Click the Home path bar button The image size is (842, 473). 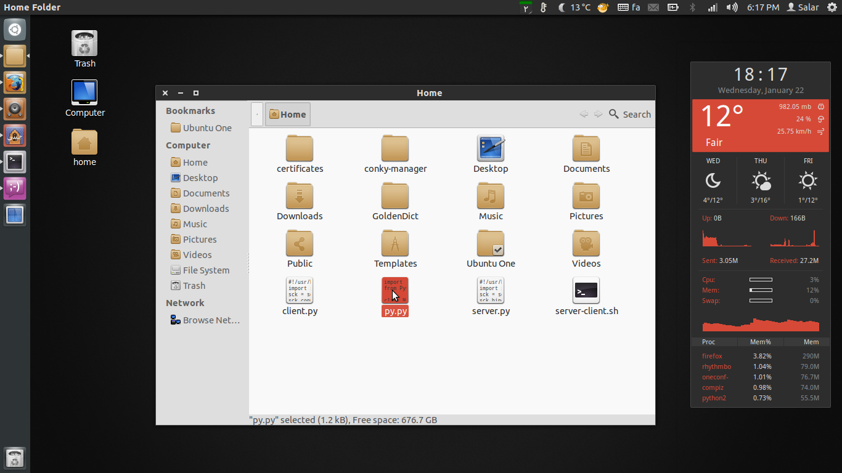288,114
